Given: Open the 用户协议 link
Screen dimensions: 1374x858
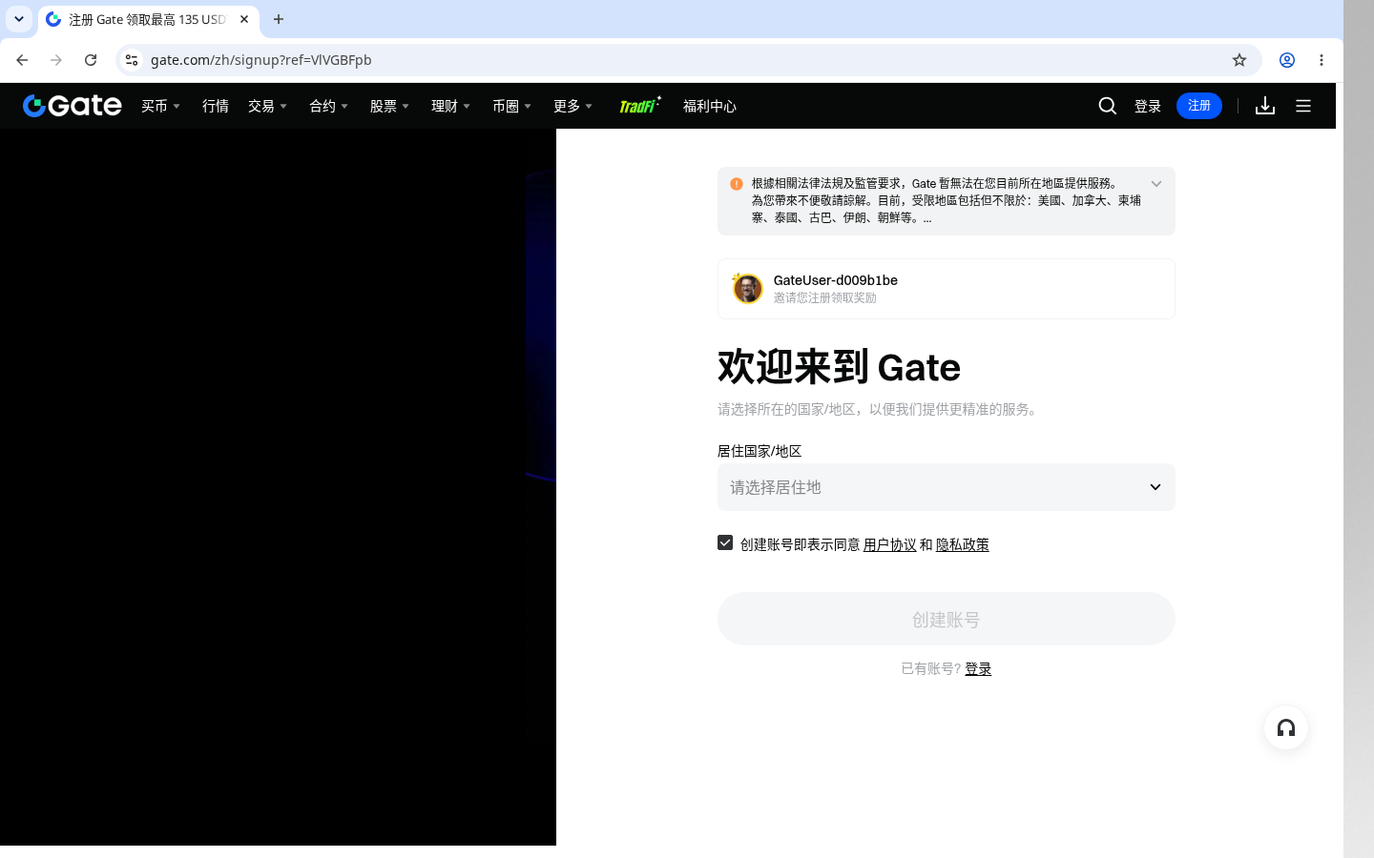Looking at the screenshot, I should 889,544.
